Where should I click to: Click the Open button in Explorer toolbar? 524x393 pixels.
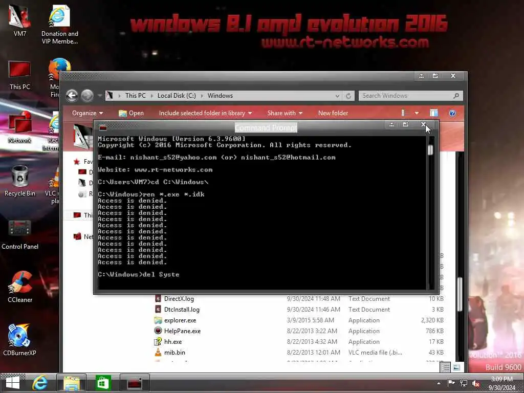pos(131,113)
